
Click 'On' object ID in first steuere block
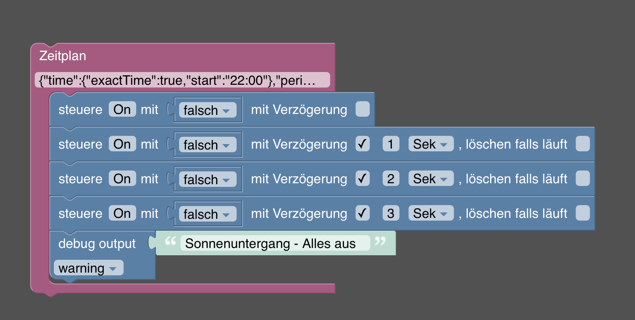coord(122,109)
